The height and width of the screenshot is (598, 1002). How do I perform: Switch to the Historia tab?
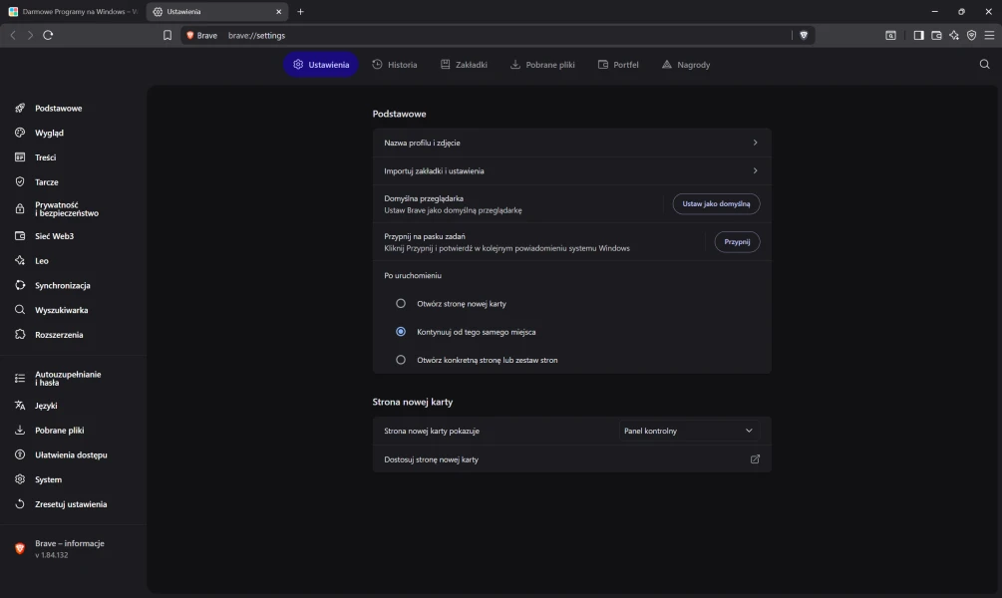(x=395, y=65)
